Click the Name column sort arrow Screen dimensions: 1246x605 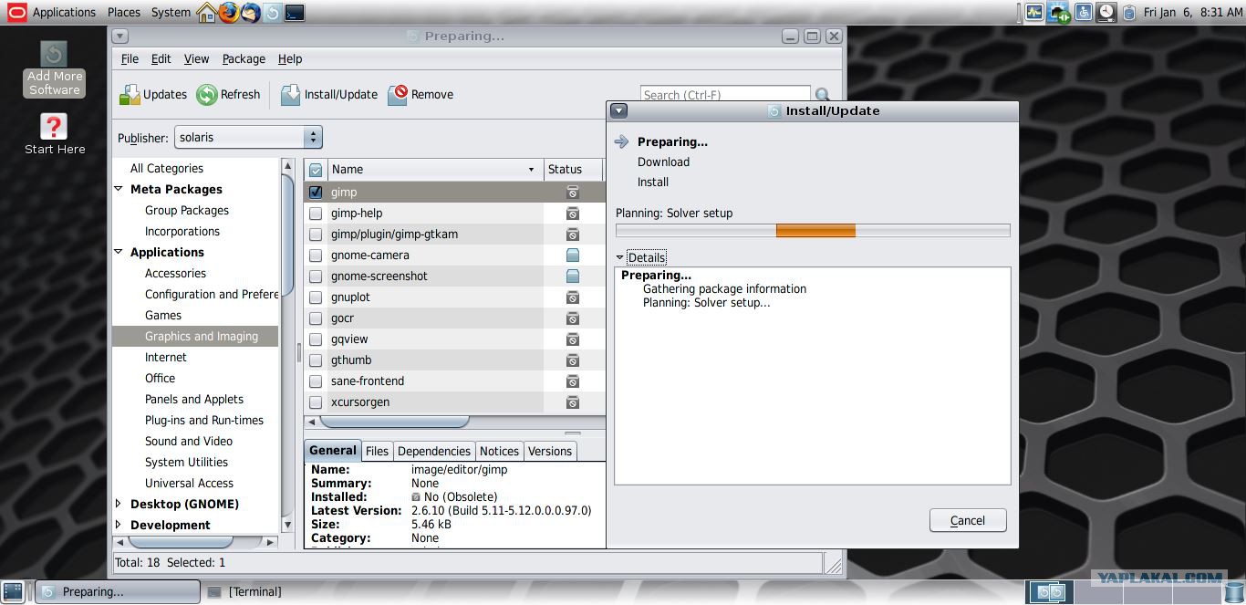[531, 170]
